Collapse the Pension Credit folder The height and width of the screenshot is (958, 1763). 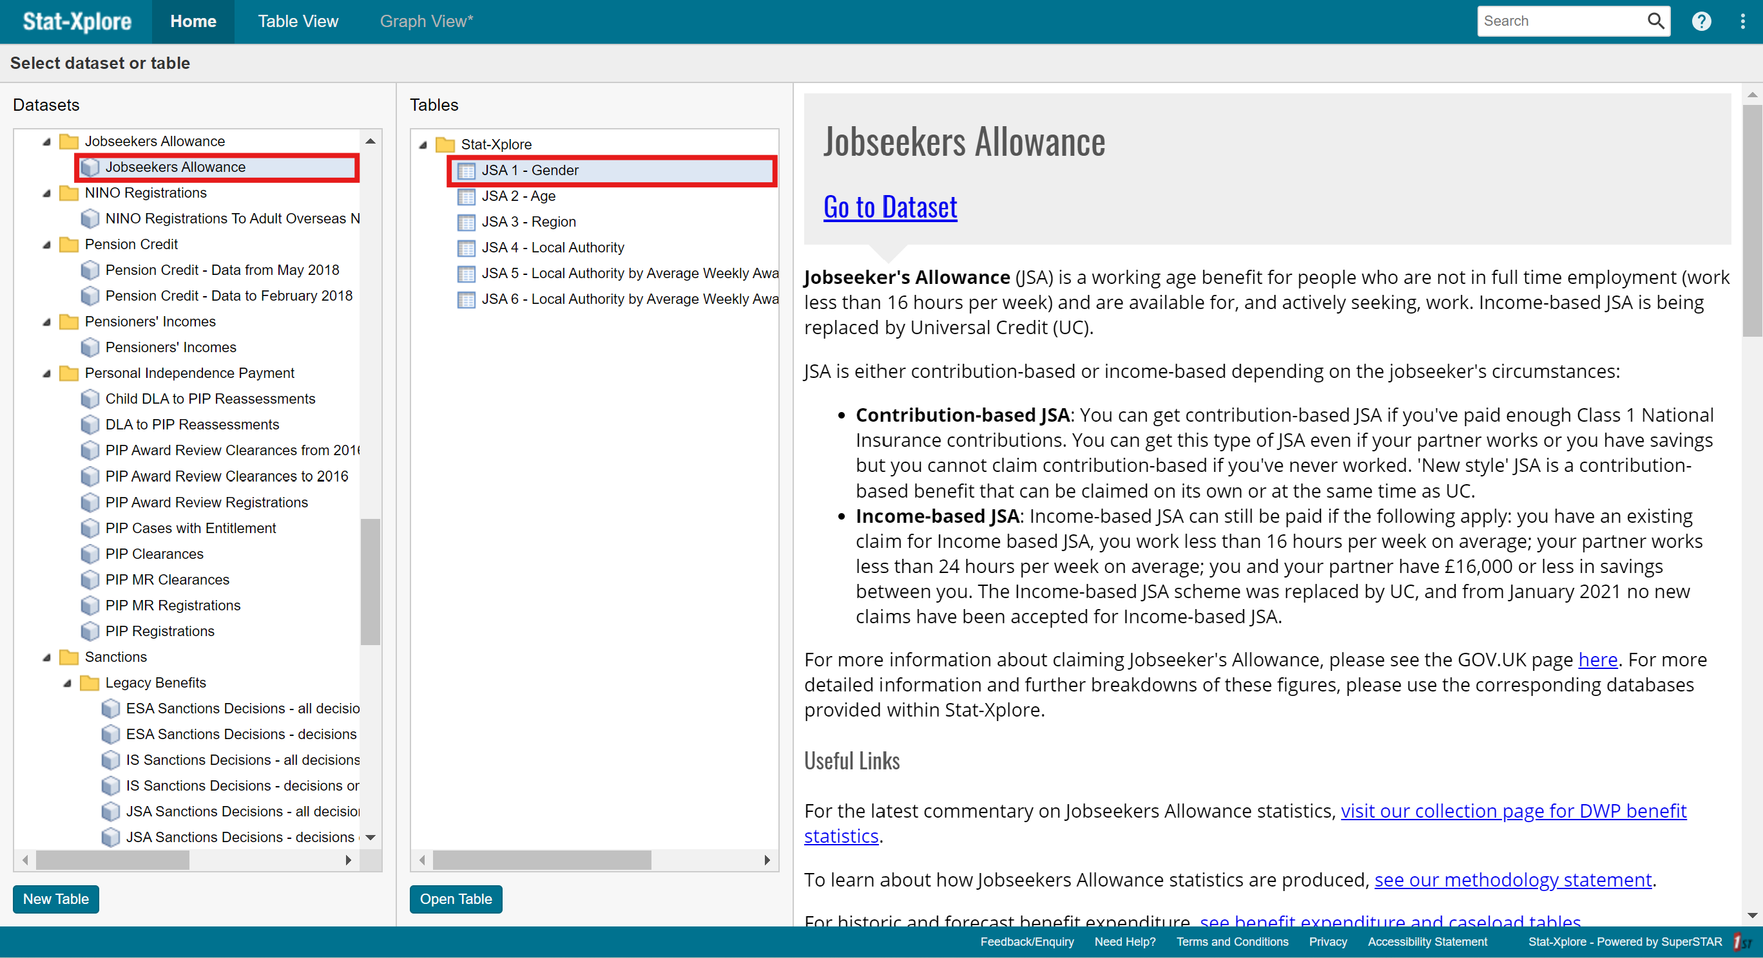point(46,245)
